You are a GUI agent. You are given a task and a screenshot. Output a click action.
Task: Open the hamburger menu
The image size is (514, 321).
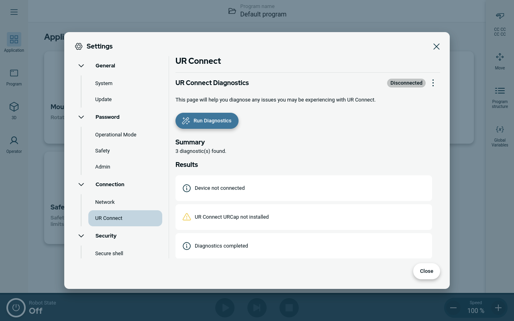tap(14, 12)
